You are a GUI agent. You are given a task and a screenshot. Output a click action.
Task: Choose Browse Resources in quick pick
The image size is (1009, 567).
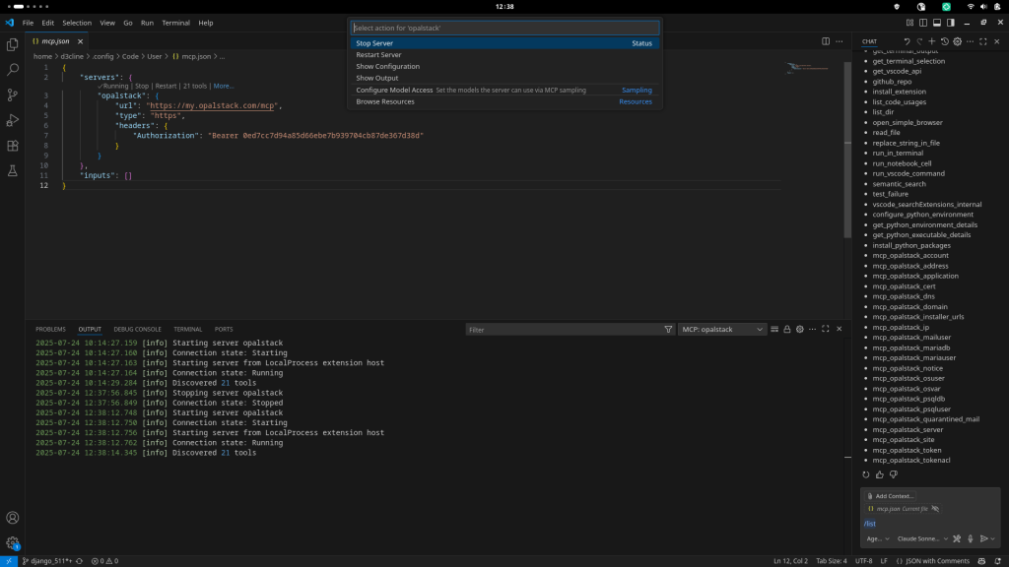(x=505, y=101)
